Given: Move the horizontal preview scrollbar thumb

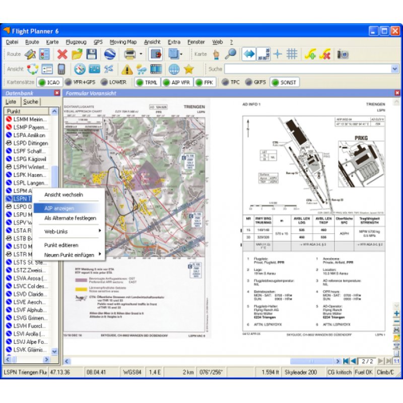Looking at the screenshot, I should point(312,361).
